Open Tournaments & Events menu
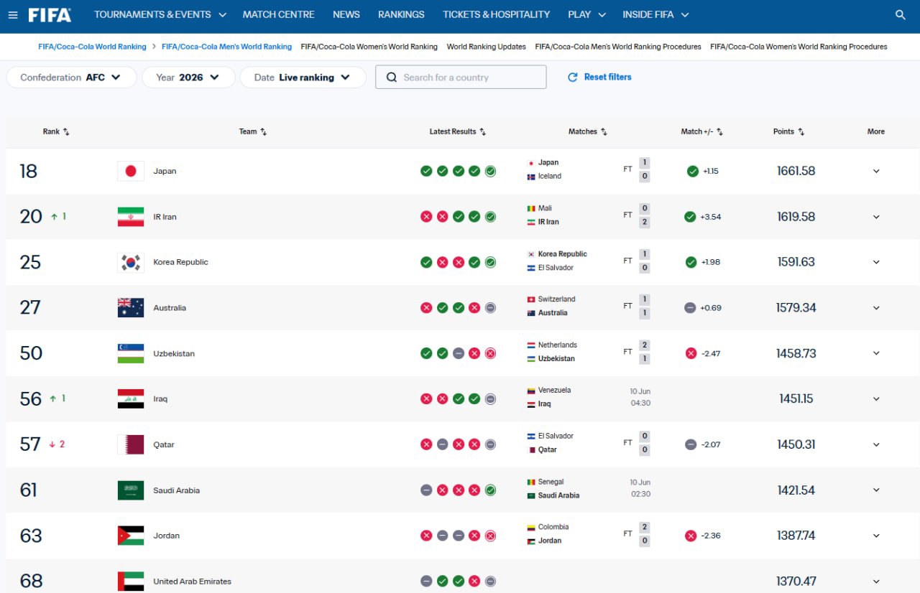 click(x=160, y=14)
